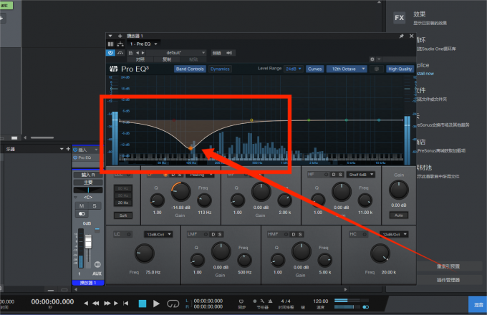The width and height of the screenshot is (487, 315).
Task: Solo the HMF band with S
Action: (300, 235)
